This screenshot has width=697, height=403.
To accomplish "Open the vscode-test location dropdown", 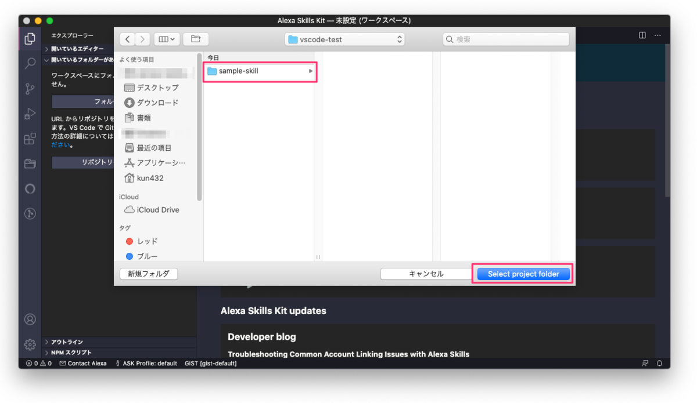I will [x=345, y=39].
